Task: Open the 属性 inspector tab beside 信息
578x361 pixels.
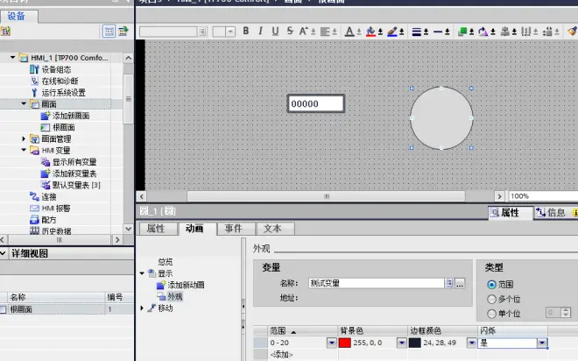Action: [511, 212]
